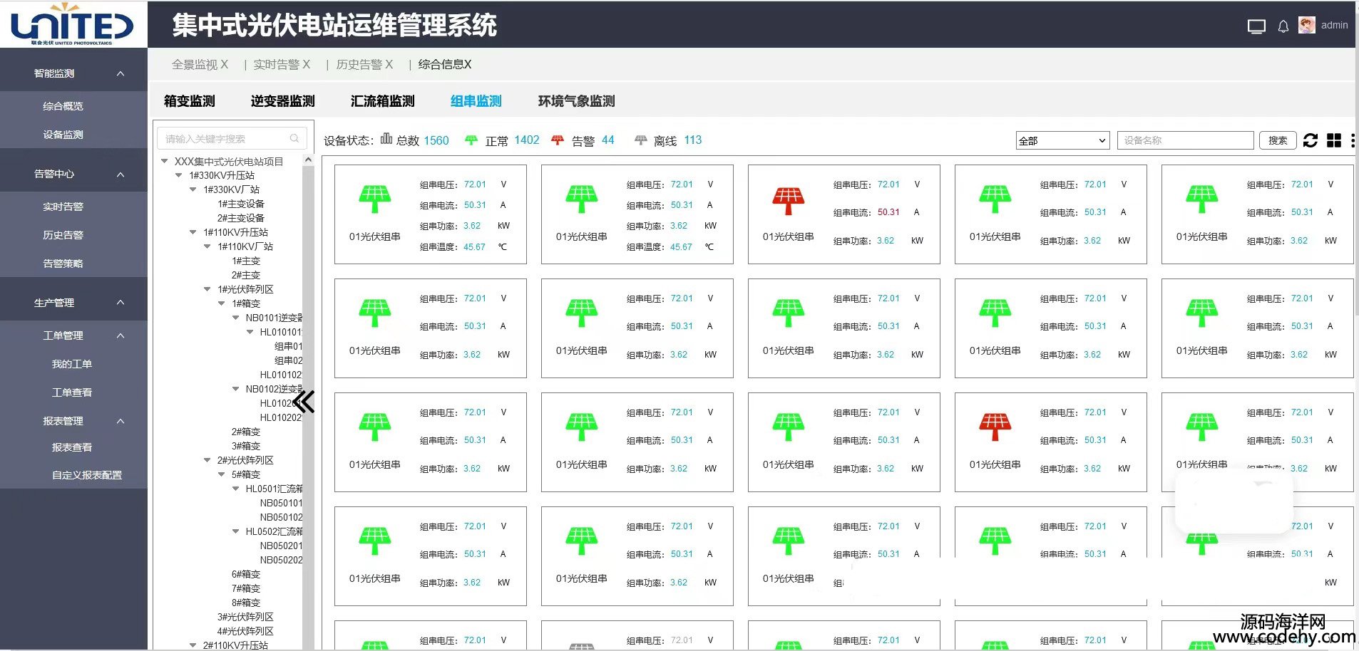Image resolution: width=1359 pixels, height=651 pixels.
Task: Select the 组串监测 tab
Action: pos(476,101)
